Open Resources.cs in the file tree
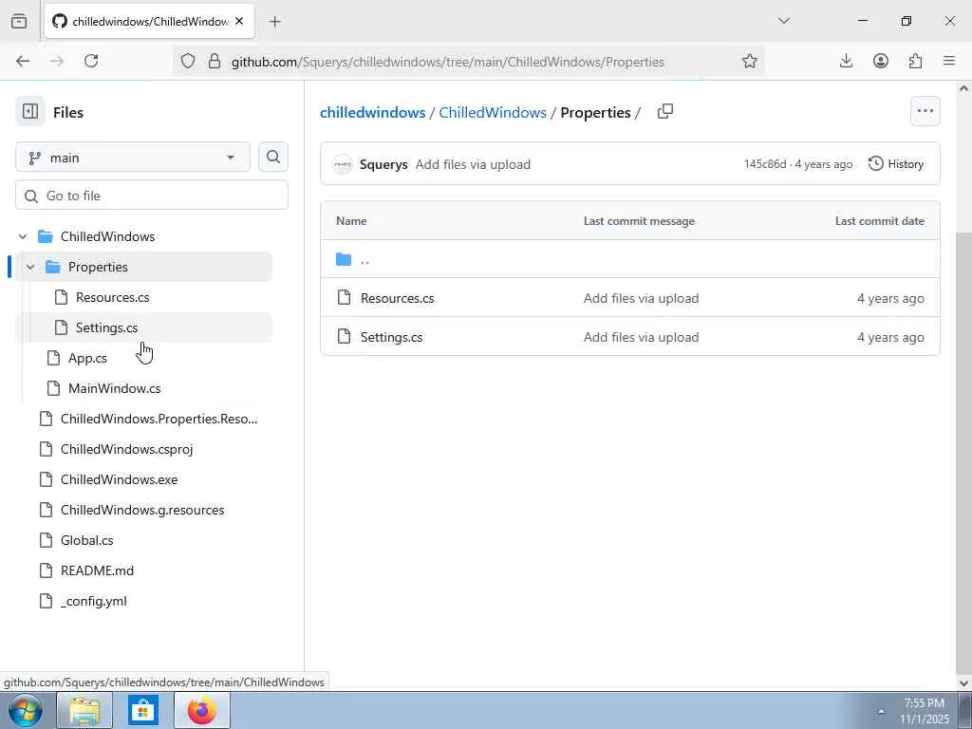 [112, 297]
